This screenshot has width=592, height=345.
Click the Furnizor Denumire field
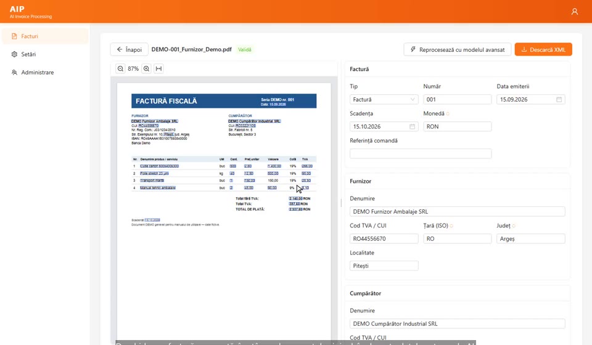457,211
